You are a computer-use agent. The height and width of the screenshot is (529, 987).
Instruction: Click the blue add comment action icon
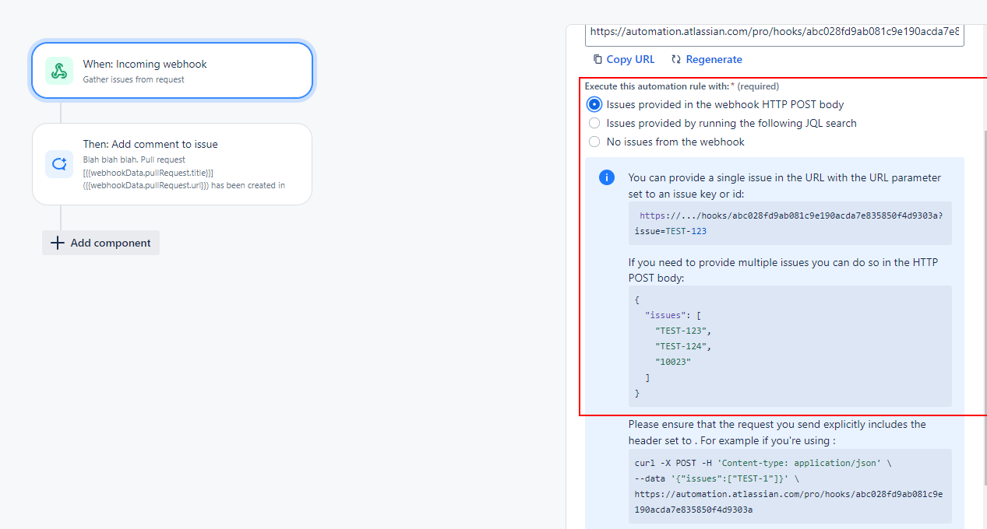(x=59, y=163)
